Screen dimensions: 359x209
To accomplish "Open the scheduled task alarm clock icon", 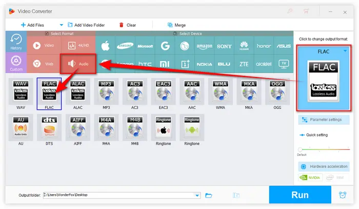I will (x=343, y=195).
